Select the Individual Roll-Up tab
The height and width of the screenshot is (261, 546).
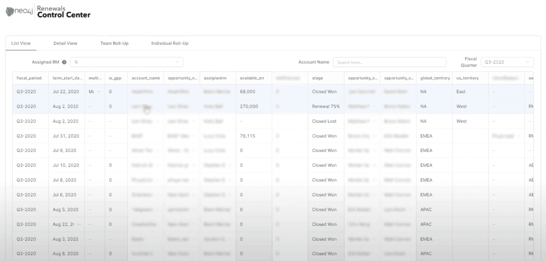[170, 43]
